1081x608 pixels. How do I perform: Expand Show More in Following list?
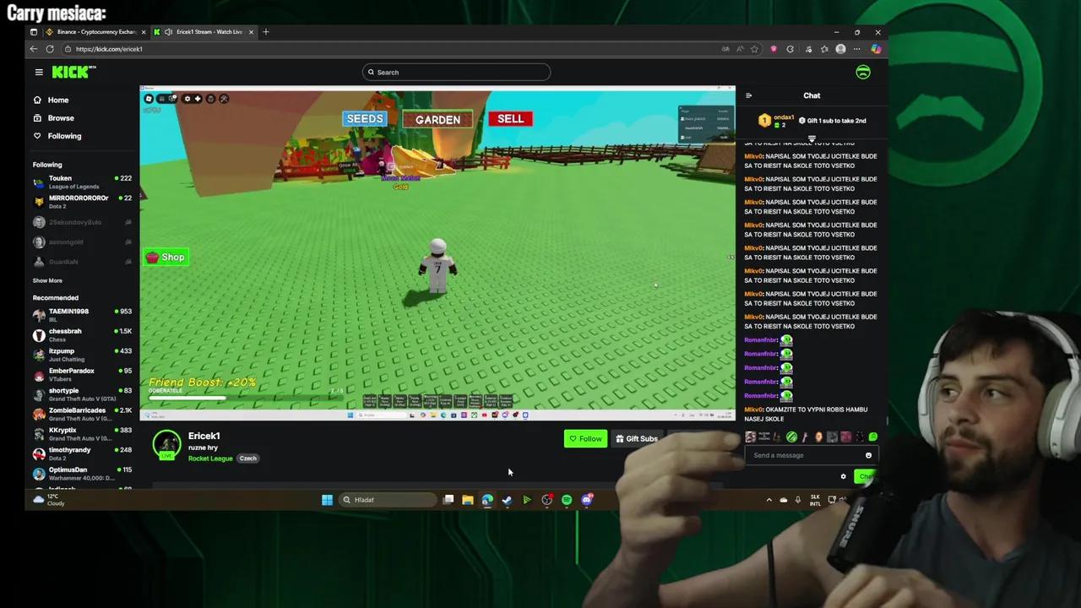click(x=47, y=280)
